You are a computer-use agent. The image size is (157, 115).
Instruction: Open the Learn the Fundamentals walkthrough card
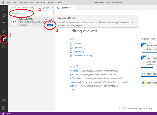[149, 61]
